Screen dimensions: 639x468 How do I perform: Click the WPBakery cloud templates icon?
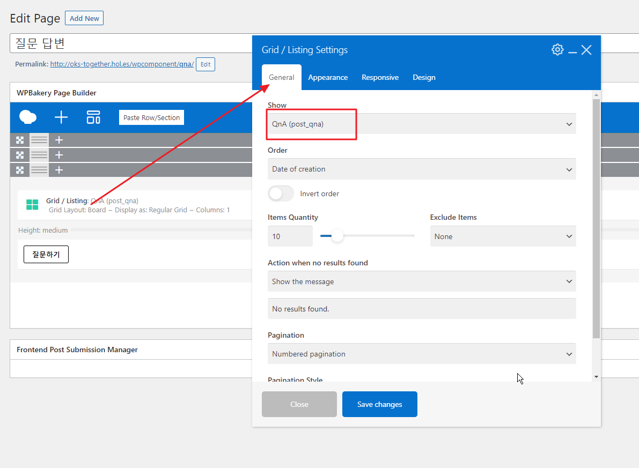coord(28,117)
